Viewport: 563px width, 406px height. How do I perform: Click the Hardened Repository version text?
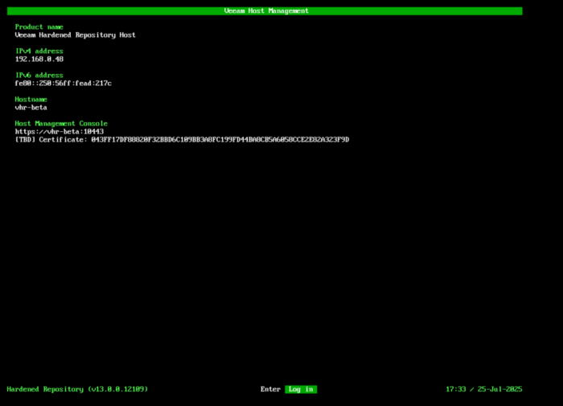[x=77, y=389]
